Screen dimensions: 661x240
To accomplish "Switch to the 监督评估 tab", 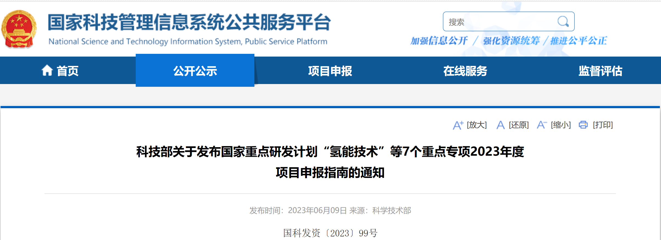I will pyautogui.click(x=600, y=70).
